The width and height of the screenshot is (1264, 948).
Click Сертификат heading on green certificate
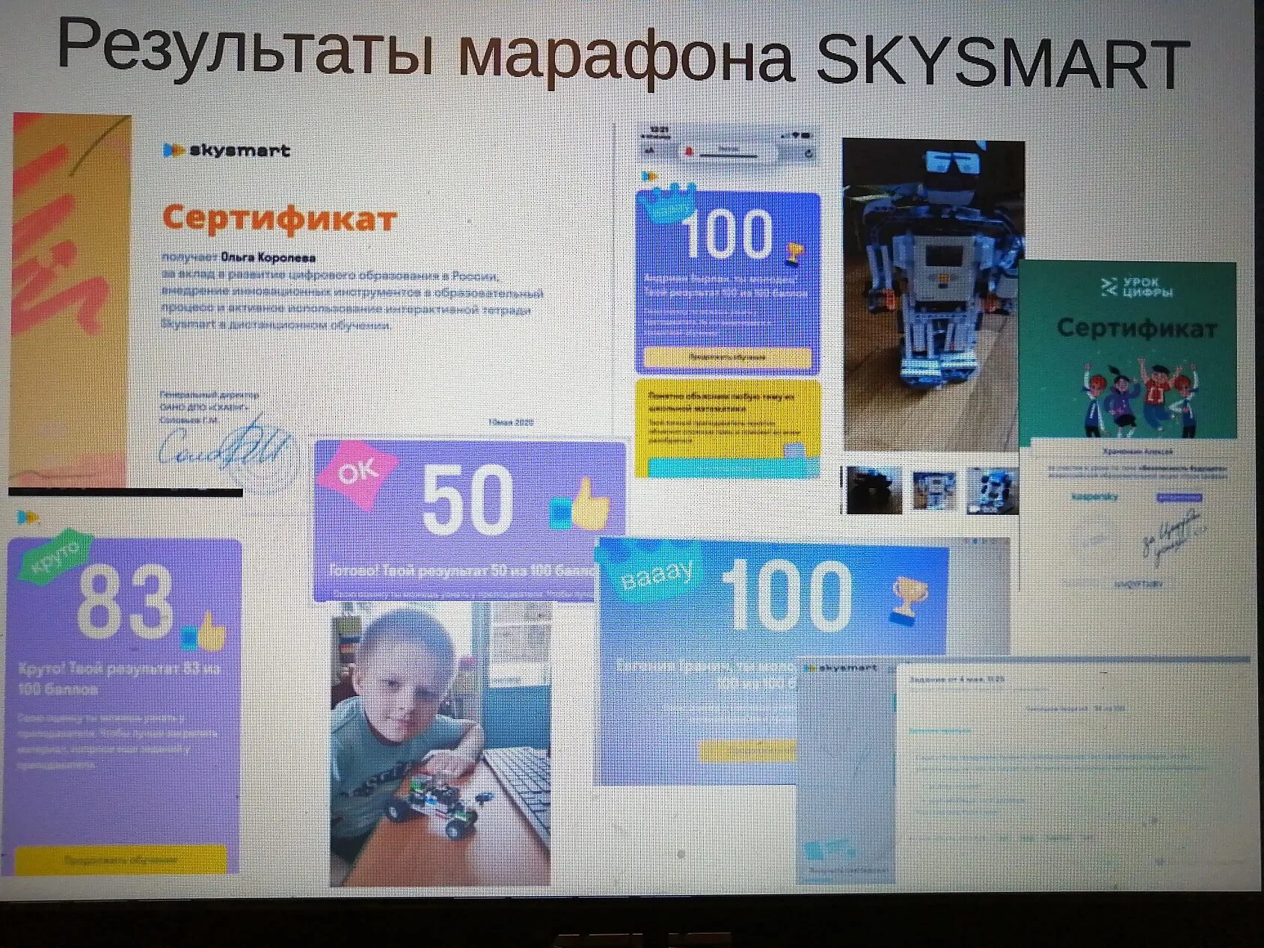point(1136,327)
